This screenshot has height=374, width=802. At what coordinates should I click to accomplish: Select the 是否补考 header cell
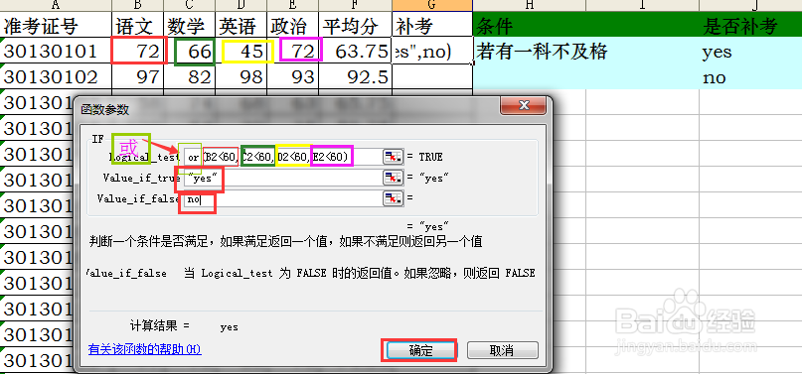(x=750, y=25)
